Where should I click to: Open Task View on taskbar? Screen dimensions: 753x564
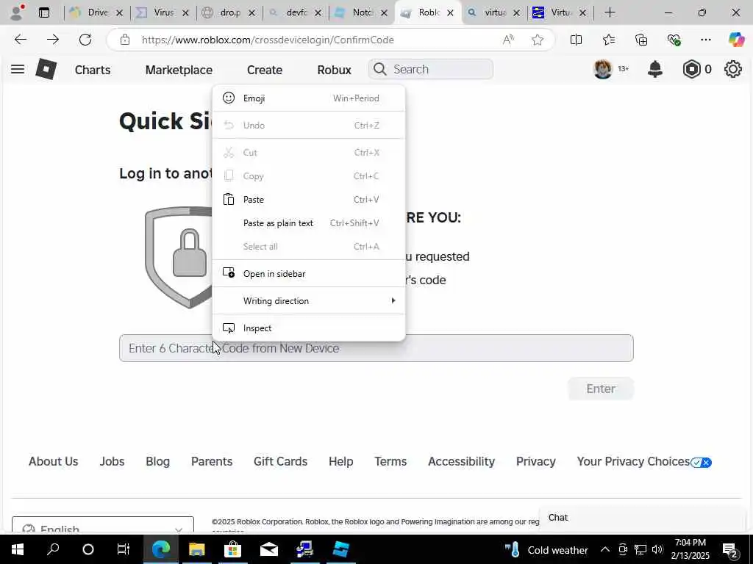(124, 549)
